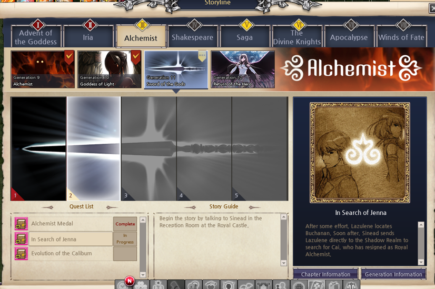The width and height of the screenshot is (435, 289).
Task: Click the Complete status for Alchemist Medal
Action: [x=125, y=224]
